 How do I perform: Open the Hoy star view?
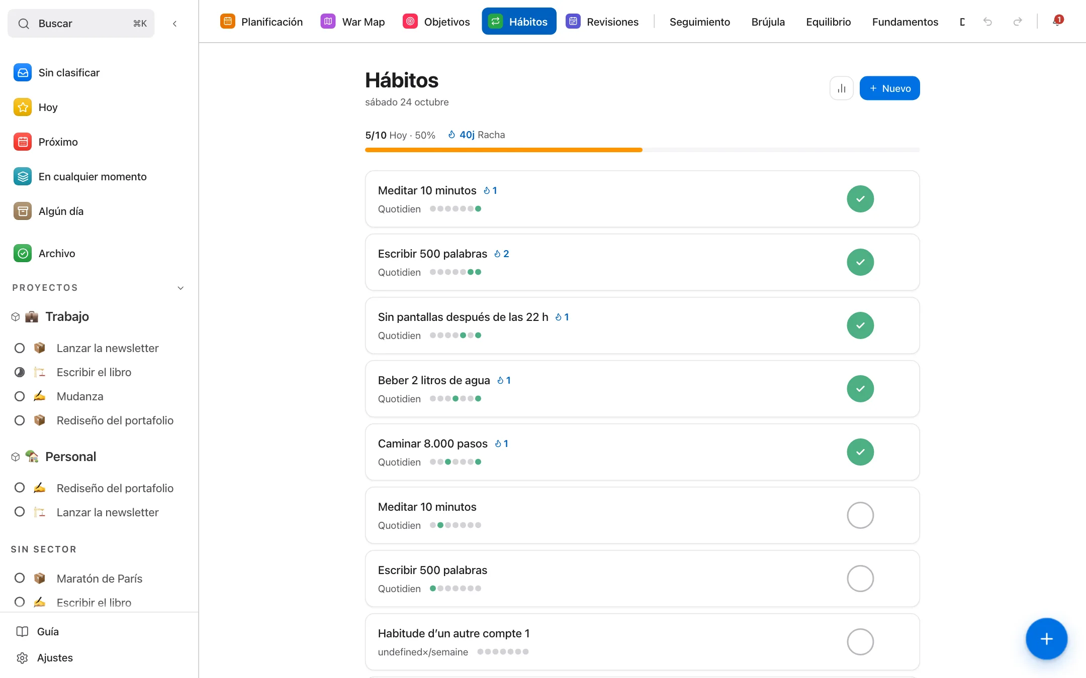(36, 107)
